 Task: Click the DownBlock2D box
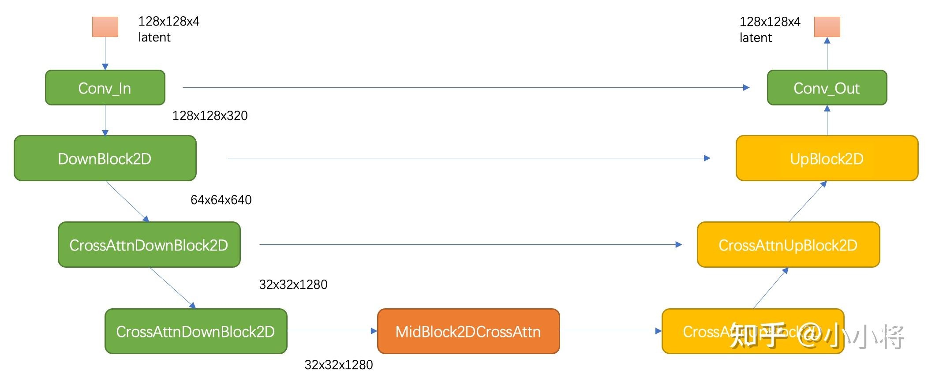[x=105, y=158]
